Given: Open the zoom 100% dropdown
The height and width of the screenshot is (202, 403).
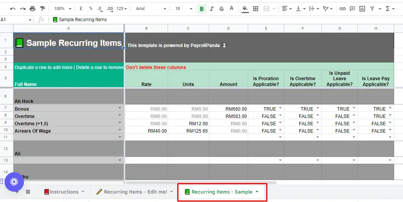Looking at the screenshot, I should coord(63,9).
